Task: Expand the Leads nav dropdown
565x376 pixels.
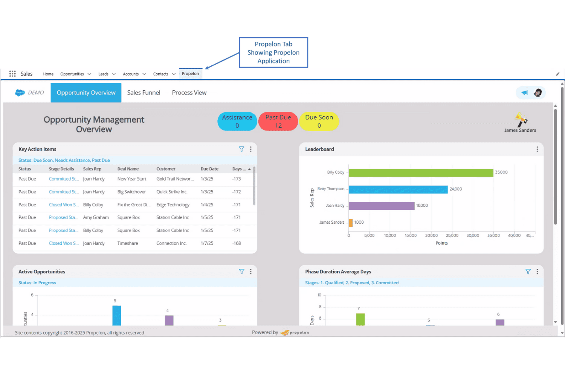Action: [114, 74]
